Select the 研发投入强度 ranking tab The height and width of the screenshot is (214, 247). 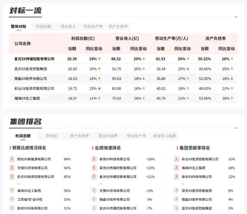164,136
